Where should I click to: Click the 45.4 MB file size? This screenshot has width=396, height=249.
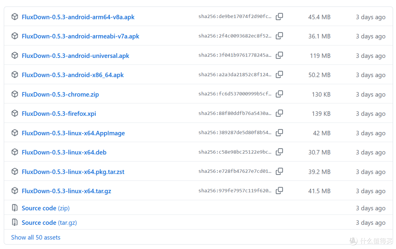click(x=319, y=17)
